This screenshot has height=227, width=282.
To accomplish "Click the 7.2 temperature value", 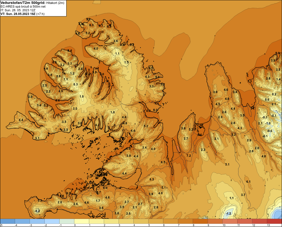I will 189,156.
